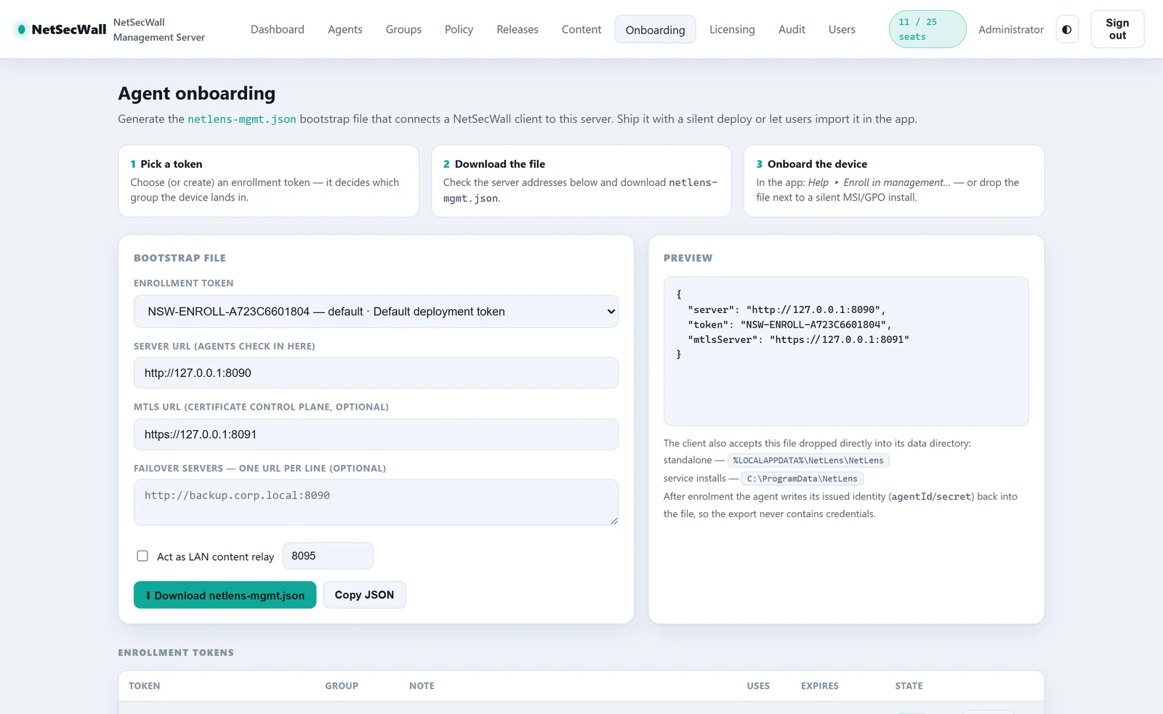
Task: Go to the Content tab
Action: point(581,30)
